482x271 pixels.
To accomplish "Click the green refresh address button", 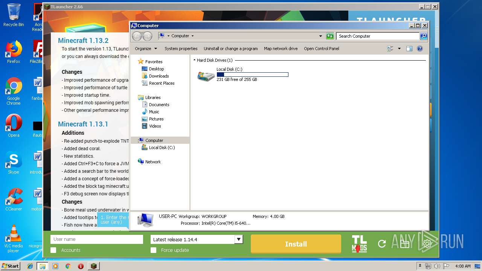I will point(330,36).
